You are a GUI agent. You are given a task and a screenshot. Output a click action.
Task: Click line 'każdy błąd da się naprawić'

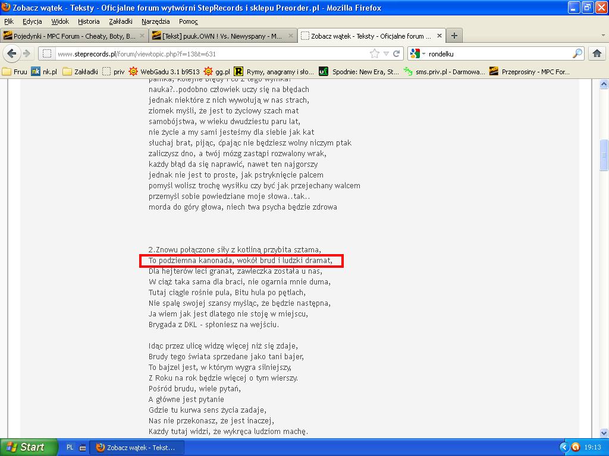coord(233,164)
